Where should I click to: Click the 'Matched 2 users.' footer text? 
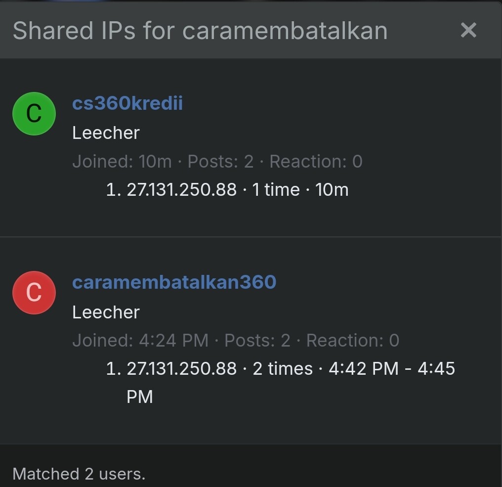pyautogui.click(x=79, y=474)
